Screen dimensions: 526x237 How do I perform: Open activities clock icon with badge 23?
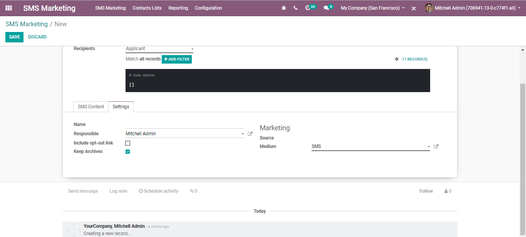pyautogui.click(x=310, y=7)
